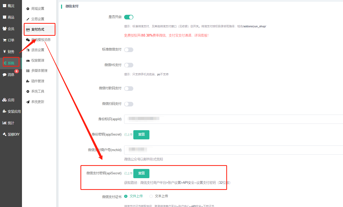Go to 商品 in the main sidebar
The width and height of the screenshot is (343, 207).
click(11, 17)
